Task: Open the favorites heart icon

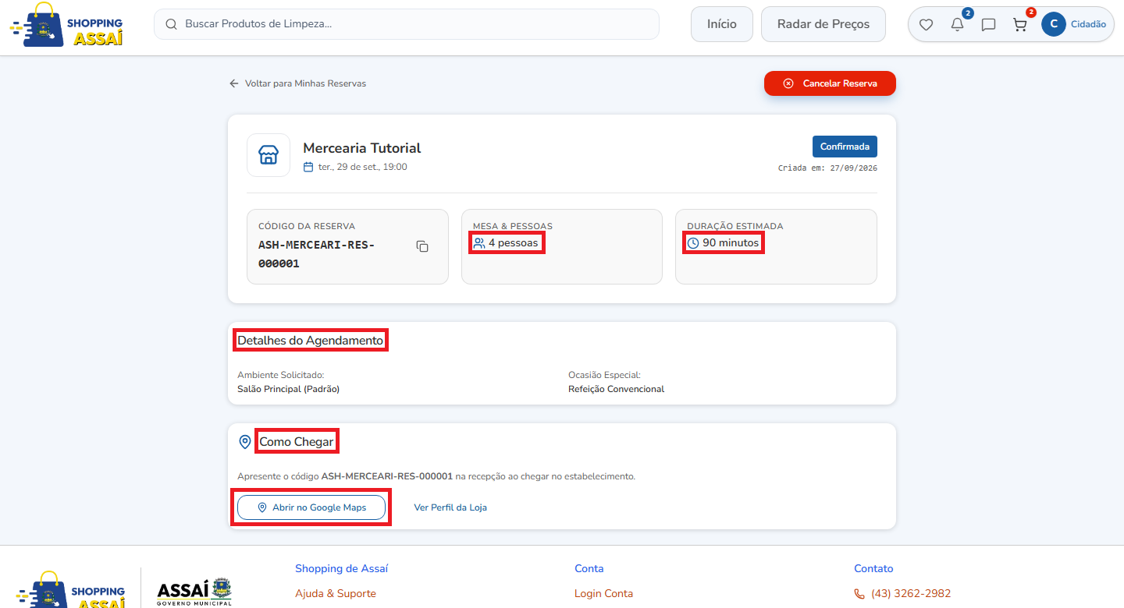Action: (926, 24)
